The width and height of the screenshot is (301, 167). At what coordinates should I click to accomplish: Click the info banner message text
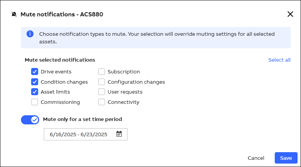[x=157, y=38]
